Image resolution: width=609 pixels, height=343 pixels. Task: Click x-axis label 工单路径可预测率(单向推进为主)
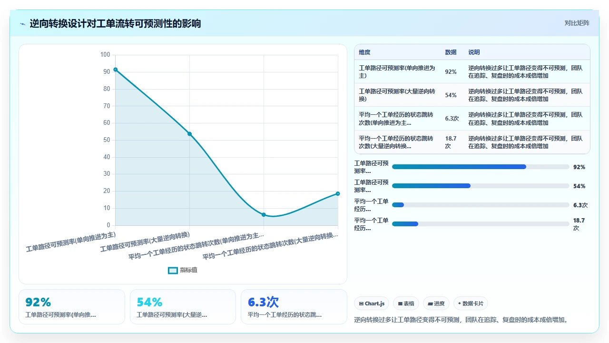(x=71, y=242)
